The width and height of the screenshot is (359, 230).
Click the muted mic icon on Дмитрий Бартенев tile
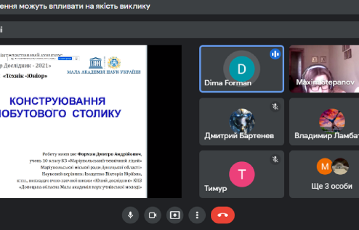point(275,106)
